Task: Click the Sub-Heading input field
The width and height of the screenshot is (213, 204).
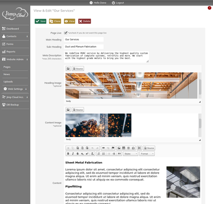Action: [x=84, y=47]
